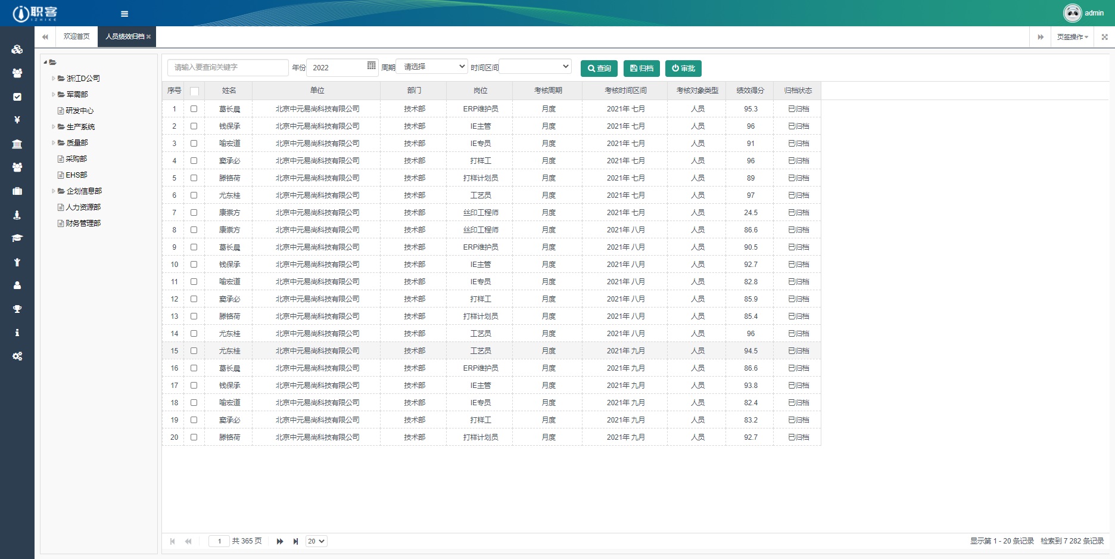Open the 页签操作 dropdown
The width and height of the screenshot is (1115, 559).
click(1072, 37)
